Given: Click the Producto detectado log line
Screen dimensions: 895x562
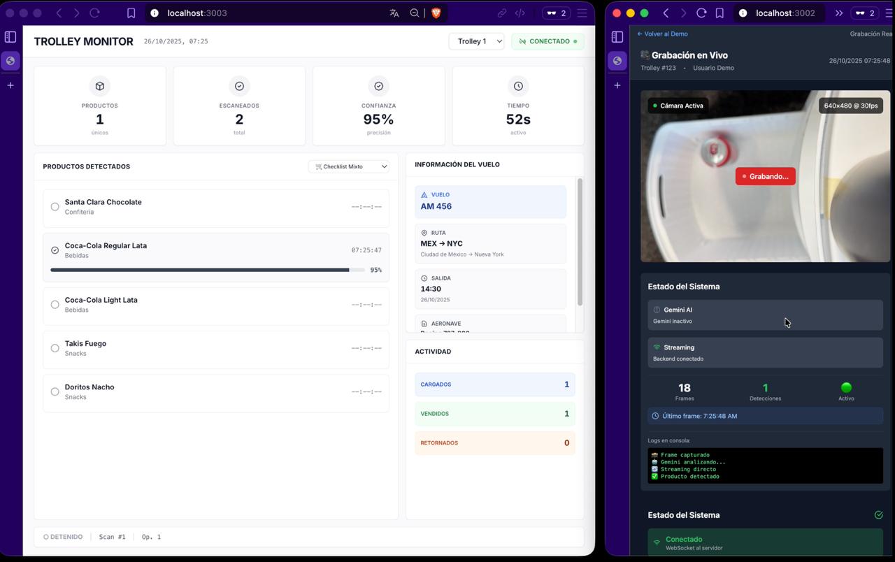Looking at the screenshot, I should click(685, 477).
